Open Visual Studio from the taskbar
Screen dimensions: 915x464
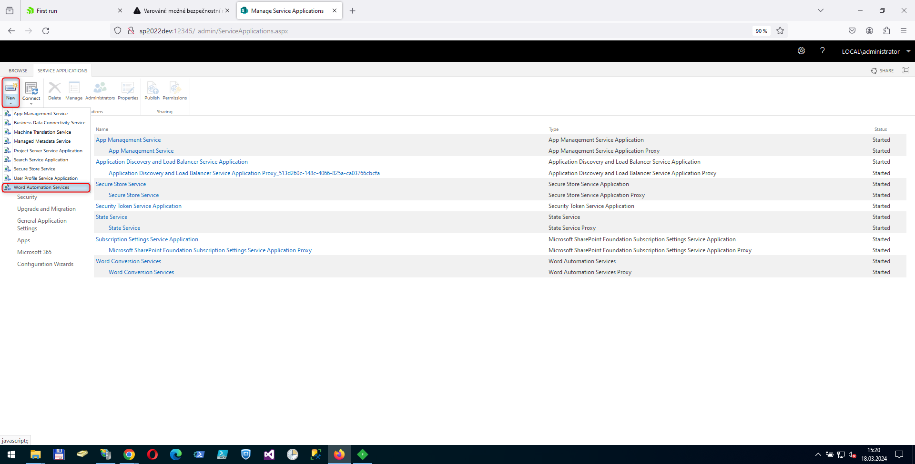click(x=269, y=454)
